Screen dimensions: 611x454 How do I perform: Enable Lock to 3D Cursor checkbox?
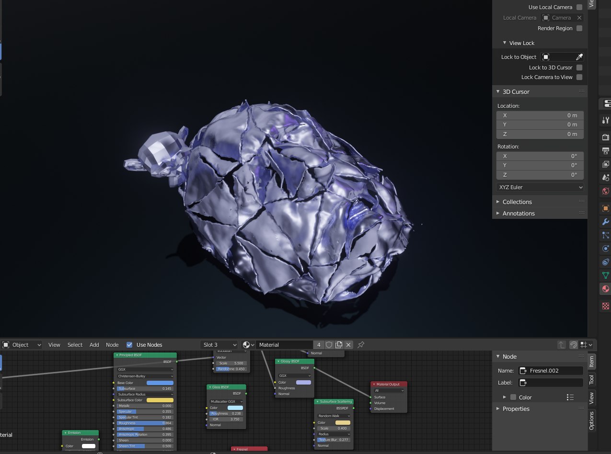click(579, 68)
